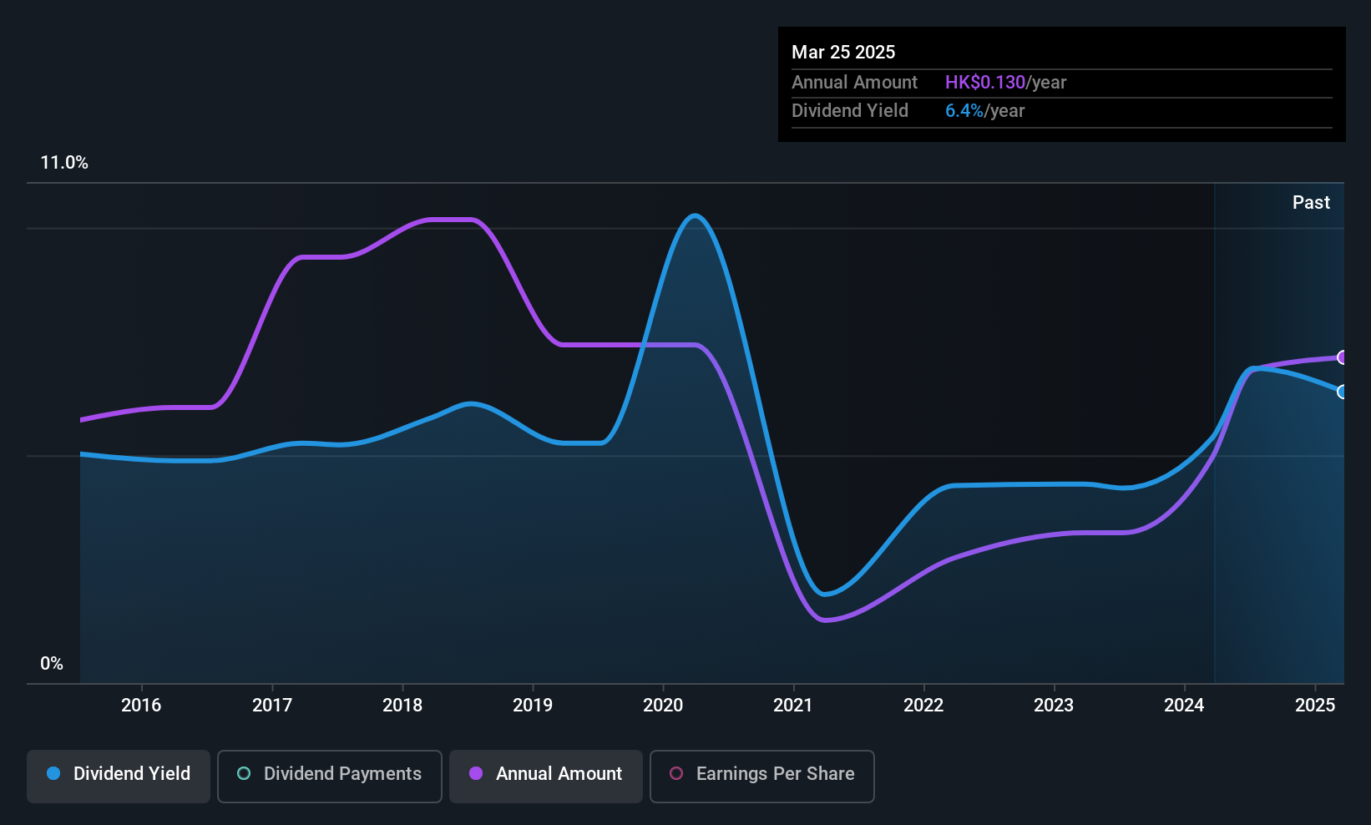1371x825 pixels.
Task: Click the blue Dividend Yield peak at 2020
Action: tap(695, 215)
